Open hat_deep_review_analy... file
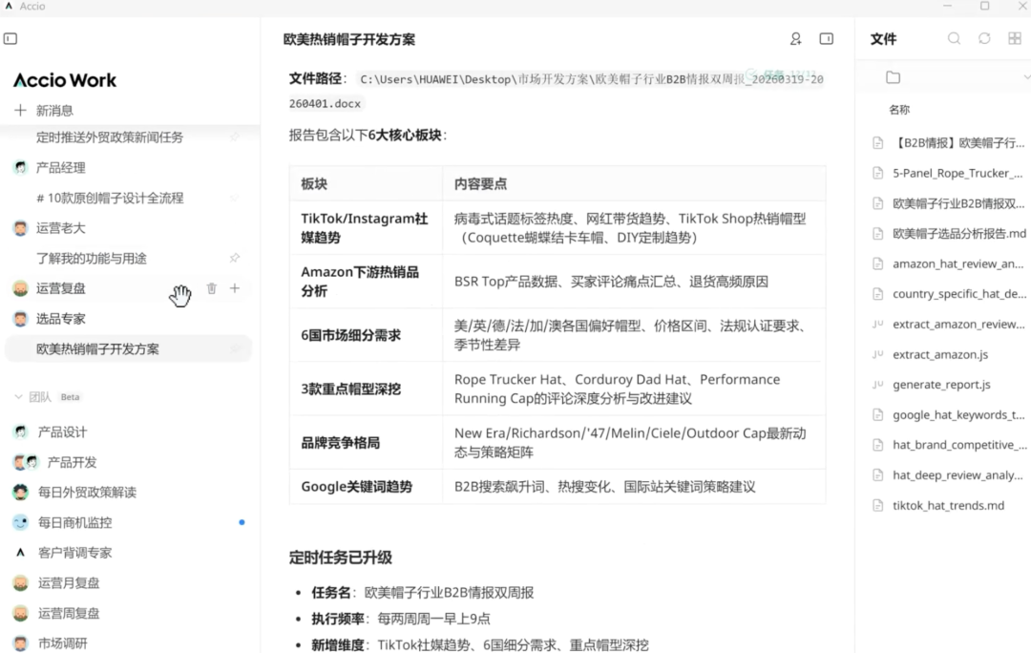Viewport: 1031px width, 653px height. point(958,475)
